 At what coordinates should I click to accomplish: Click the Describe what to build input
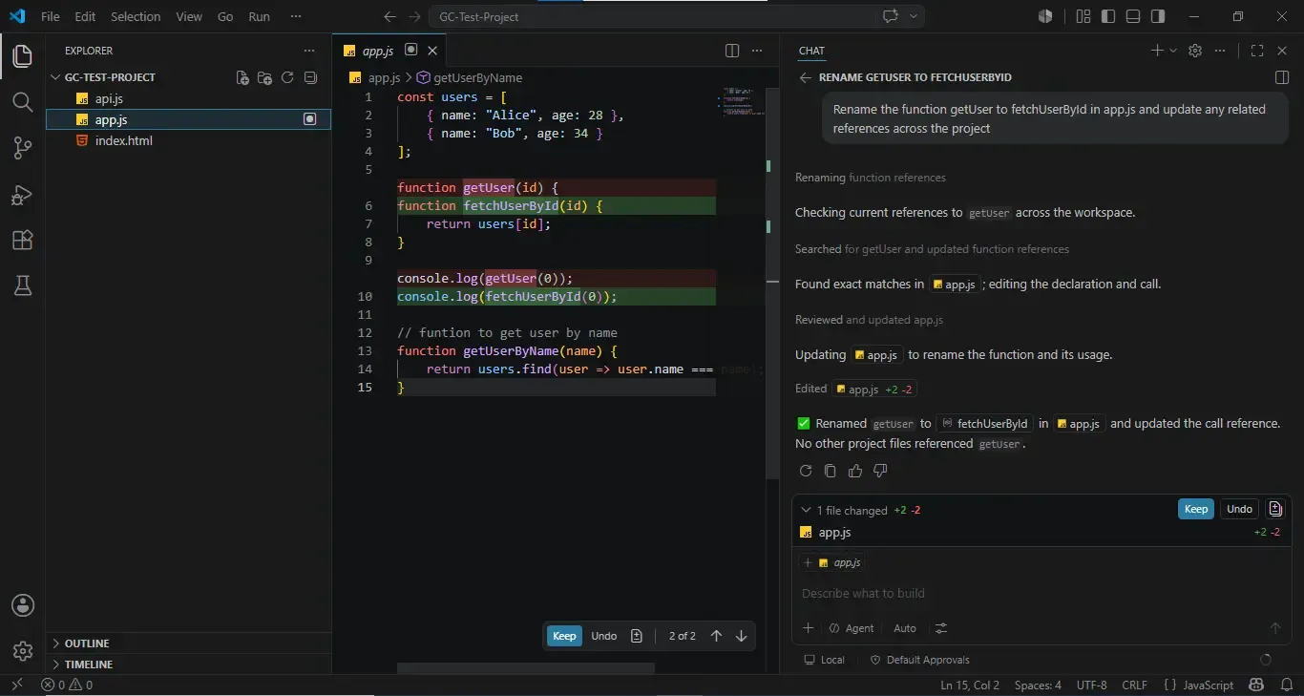click(x=1041, y=593)
